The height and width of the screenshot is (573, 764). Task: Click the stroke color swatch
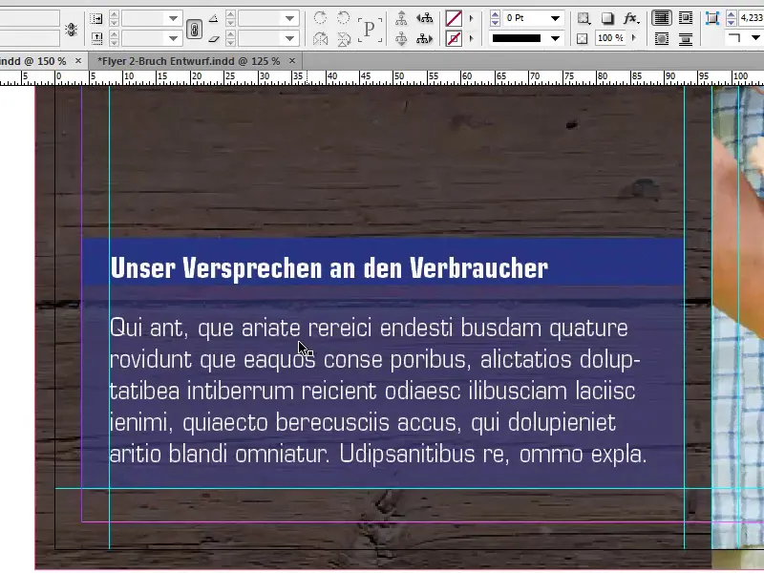[x=454, y=38]
